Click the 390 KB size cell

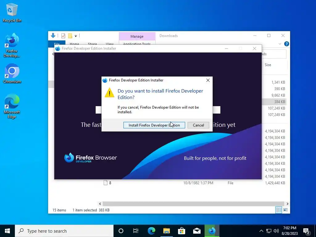(x=280, y=89)
